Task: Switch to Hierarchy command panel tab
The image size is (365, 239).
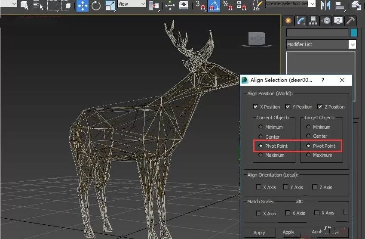Action: tap(313, 21)
